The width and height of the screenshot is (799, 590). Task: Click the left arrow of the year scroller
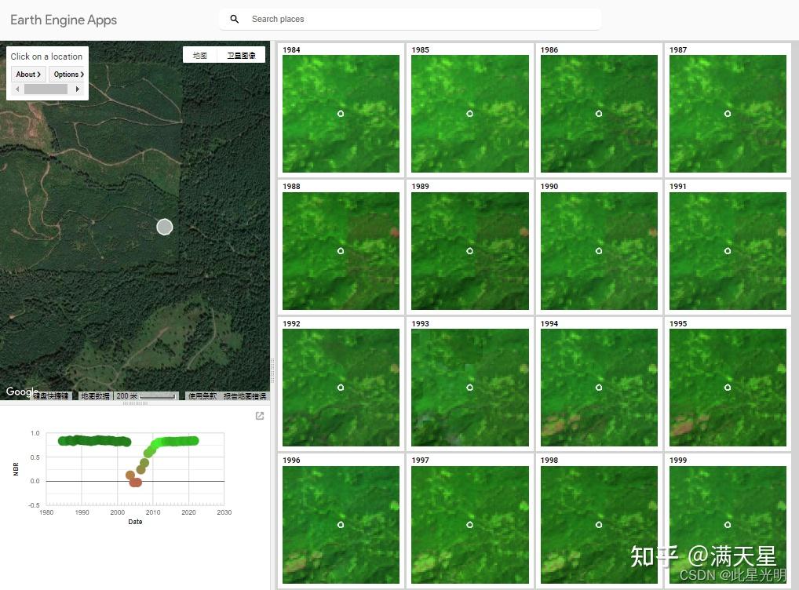16,89
